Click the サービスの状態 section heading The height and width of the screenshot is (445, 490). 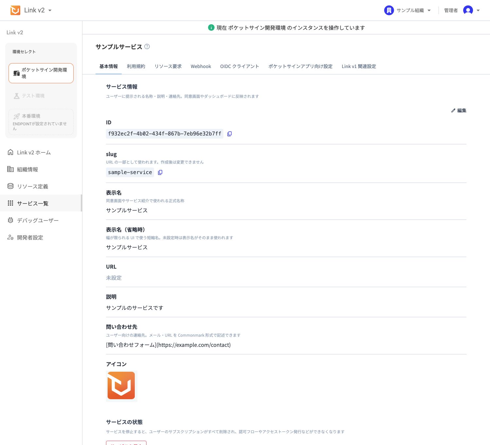click(x=124, y=422)
